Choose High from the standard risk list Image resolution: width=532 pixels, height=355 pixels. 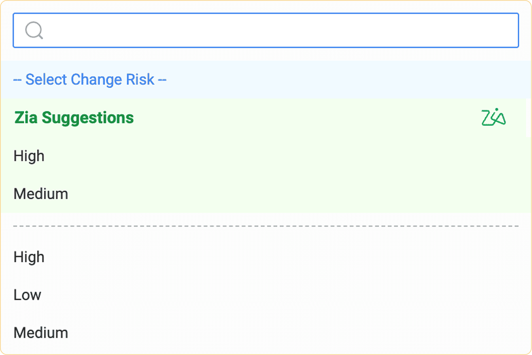coord(29,257)
